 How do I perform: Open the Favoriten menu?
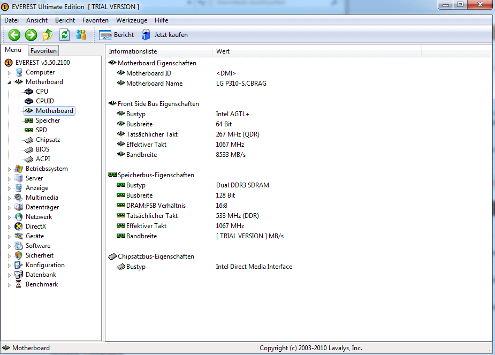click(x=95, y=20)
